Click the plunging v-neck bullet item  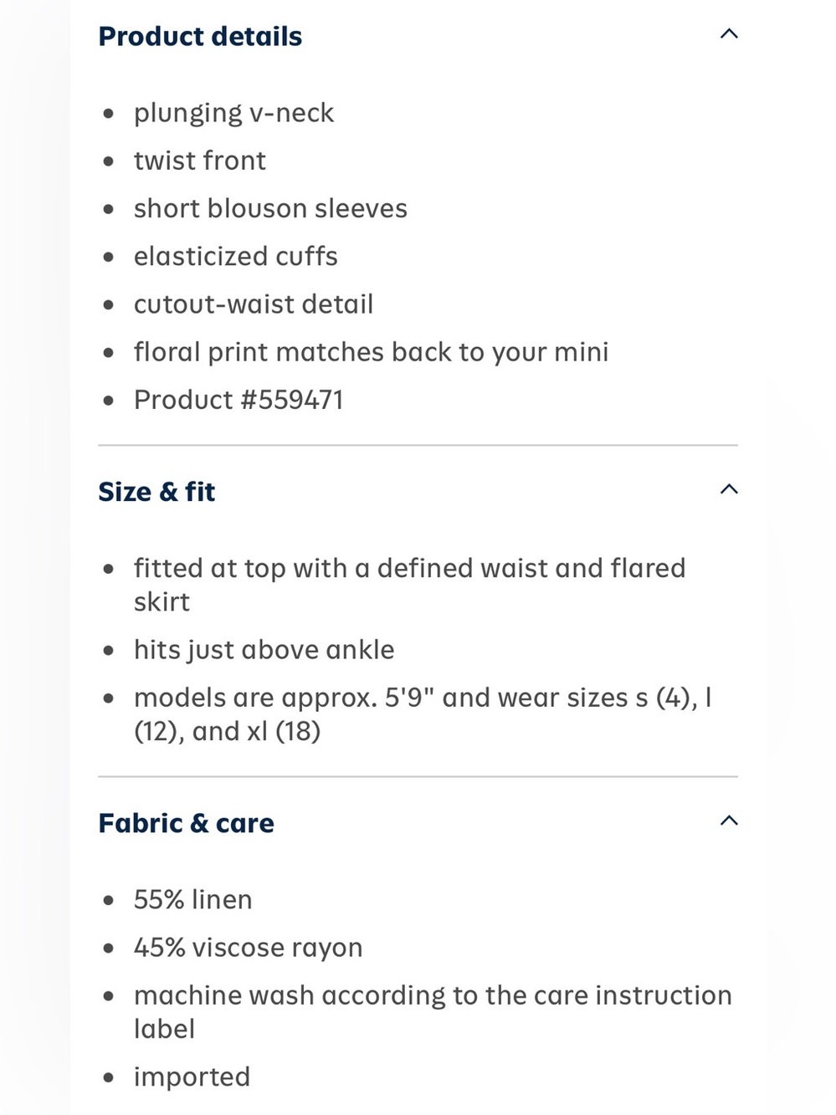point(233,113)
